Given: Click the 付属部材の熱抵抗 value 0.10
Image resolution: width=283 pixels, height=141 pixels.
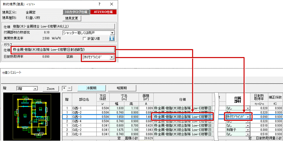Looking at the screenshot, I should (47, 33).
